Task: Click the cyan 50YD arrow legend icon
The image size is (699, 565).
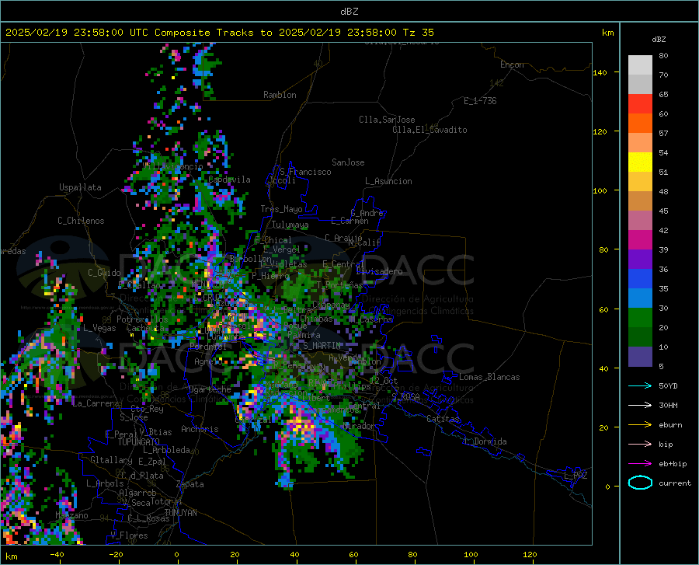Action: pyautogui.click(x=640, y=385)
